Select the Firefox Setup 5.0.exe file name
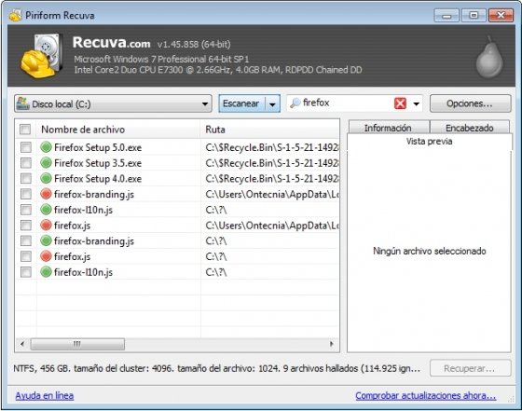 [98, 147]
